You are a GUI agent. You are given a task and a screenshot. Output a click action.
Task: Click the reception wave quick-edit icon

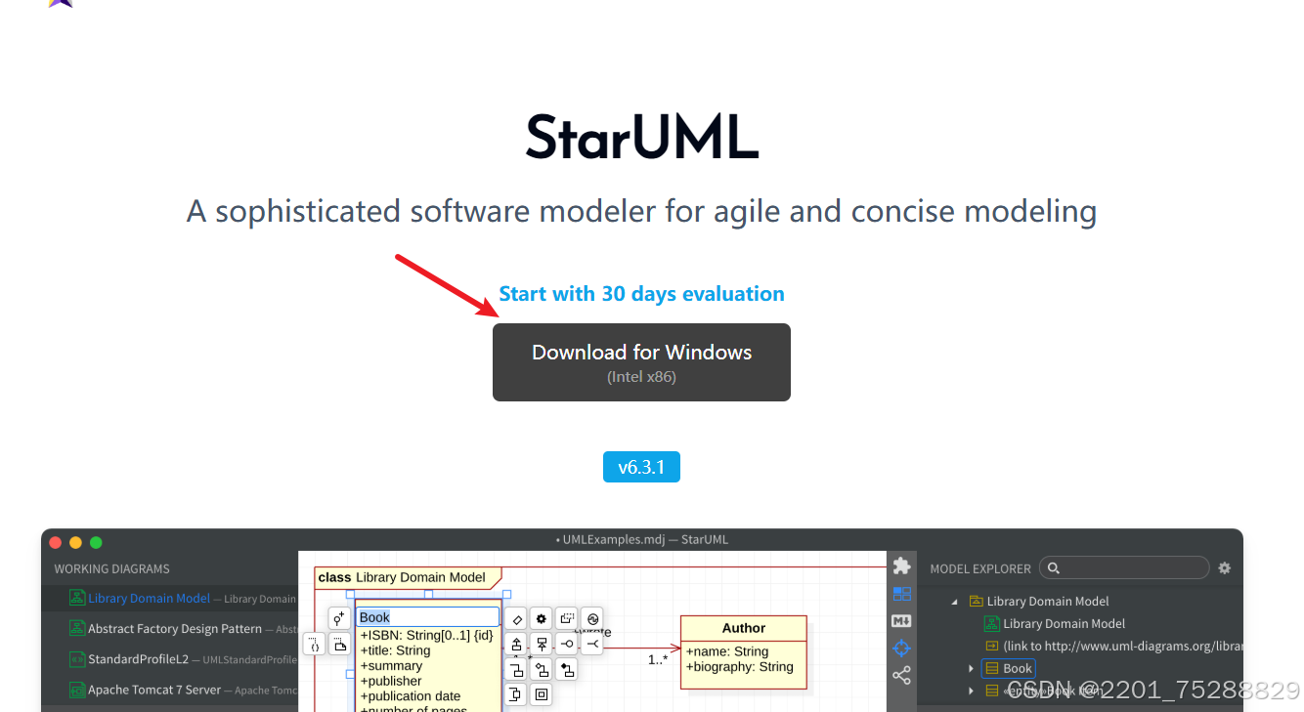click(x=592, y=619)
